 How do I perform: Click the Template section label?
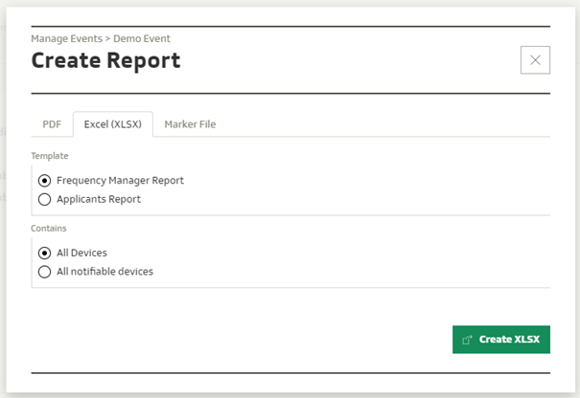(x=50, y=155)
